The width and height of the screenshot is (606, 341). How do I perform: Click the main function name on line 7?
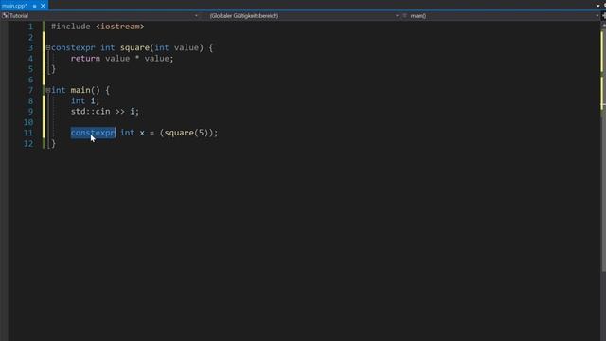(x=80, y=91)
